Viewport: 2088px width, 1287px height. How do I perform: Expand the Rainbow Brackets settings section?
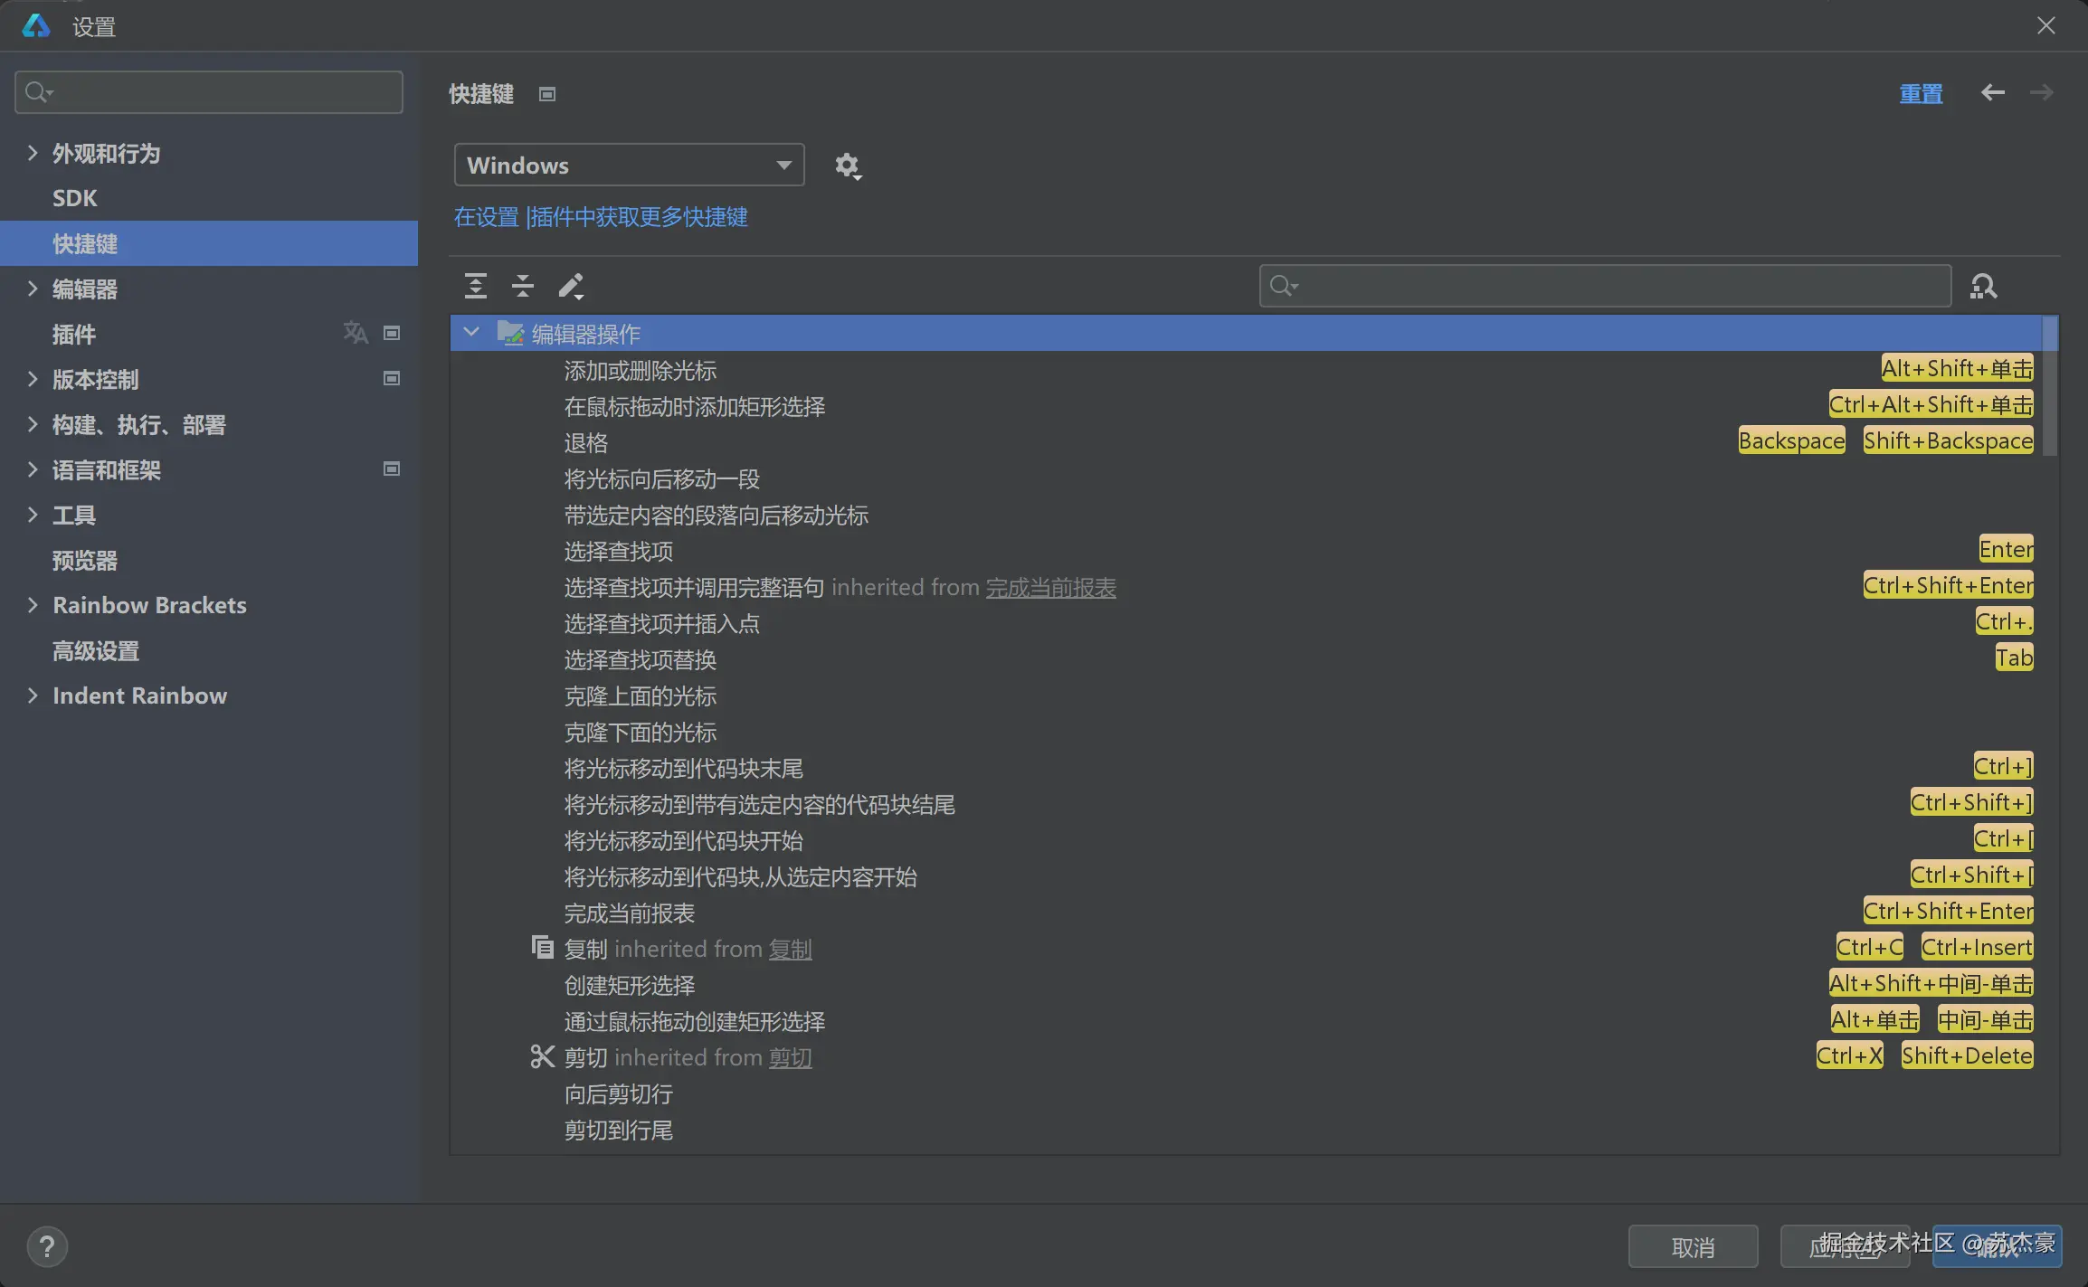point(33,605)
